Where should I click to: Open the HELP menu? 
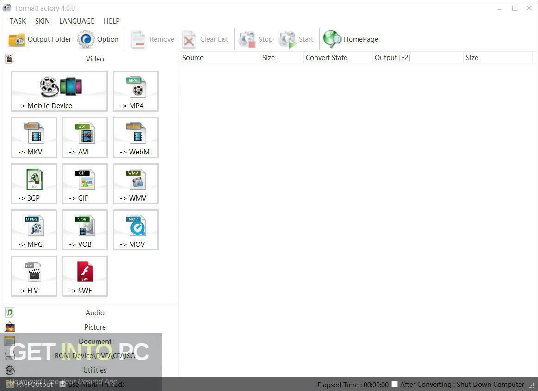pyautogui.click(x=112, y=21)
